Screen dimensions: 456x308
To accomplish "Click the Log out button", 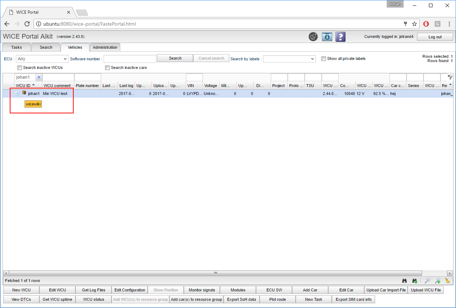I will tap(435, 37).
